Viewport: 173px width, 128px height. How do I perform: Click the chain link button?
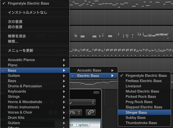tap(90, 112)
